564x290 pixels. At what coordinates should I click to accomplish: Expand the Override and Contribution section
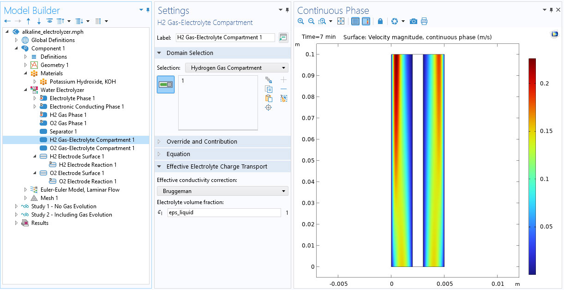click(x=202, y=142)
